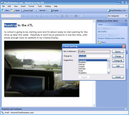Open the Weblog menu
Image resolution: width=129 pixels, height=115 pixels.
(x=48, y=6)
